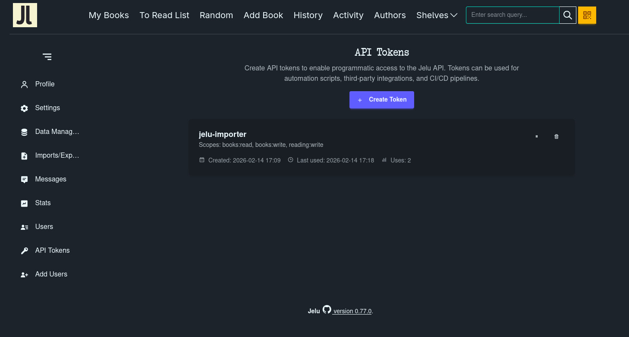Image resolution: width=629 pixels, height=337 pixels.
Task: View Stats from the sidebar
Action: (x=43, y=203)
